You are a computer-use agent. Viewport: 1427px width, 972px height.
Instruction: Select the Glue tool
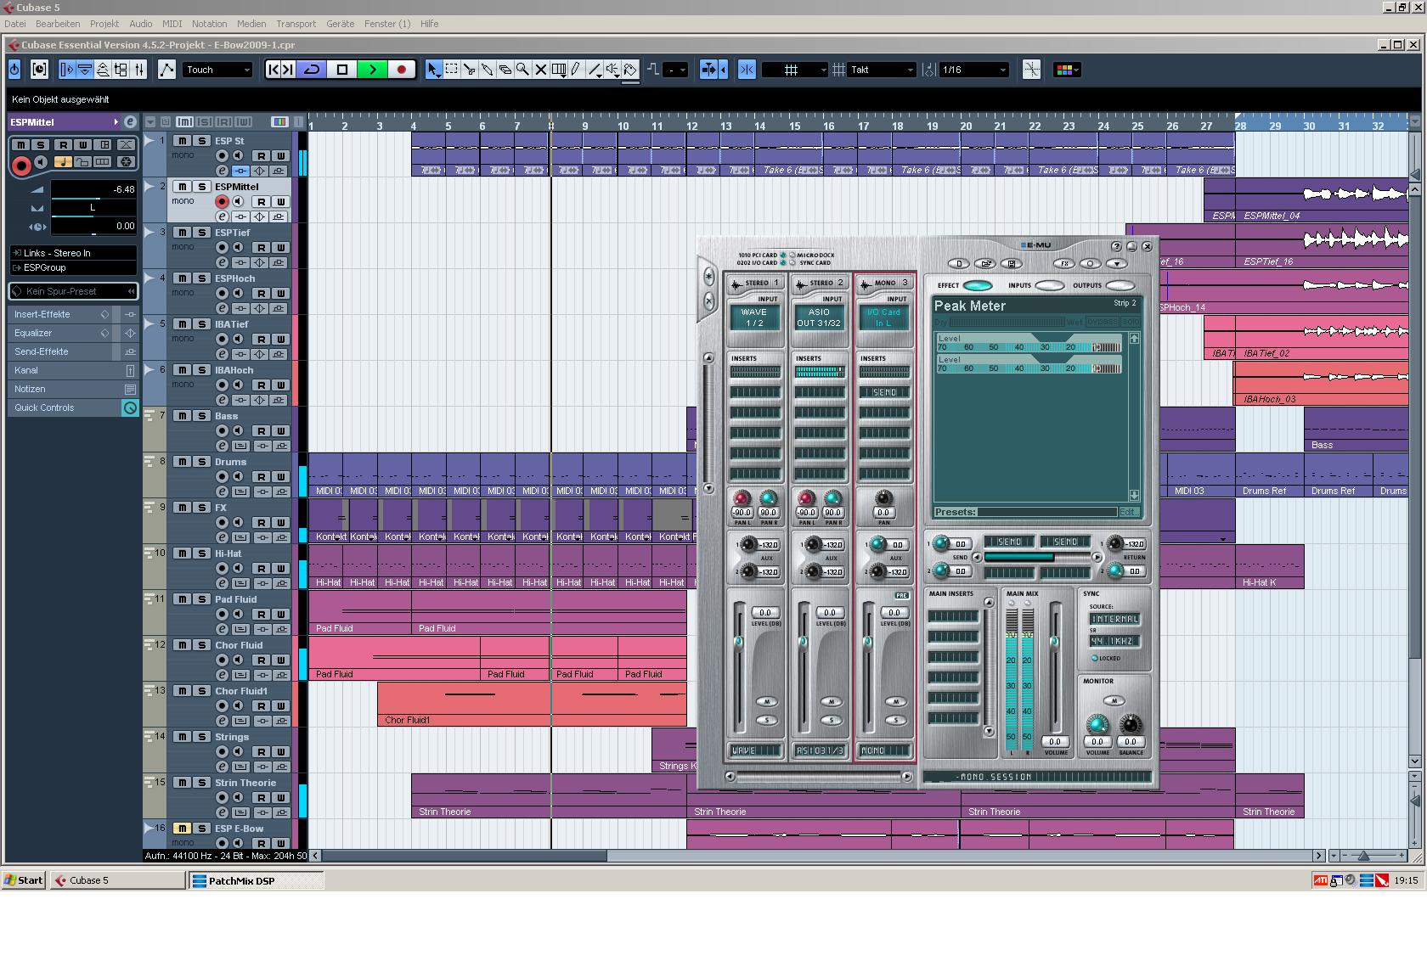point(487,70)
